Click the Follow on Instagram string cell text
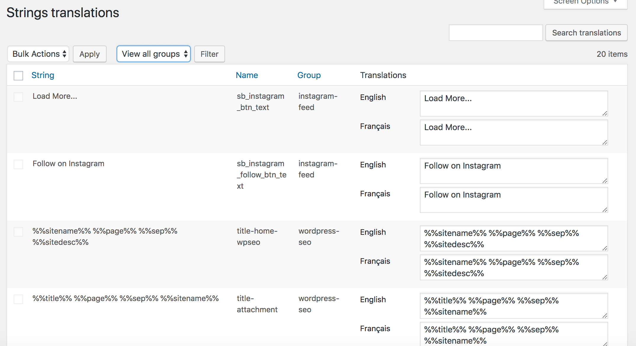The height and width of the screenshot is (346, 636). (68, 164)
